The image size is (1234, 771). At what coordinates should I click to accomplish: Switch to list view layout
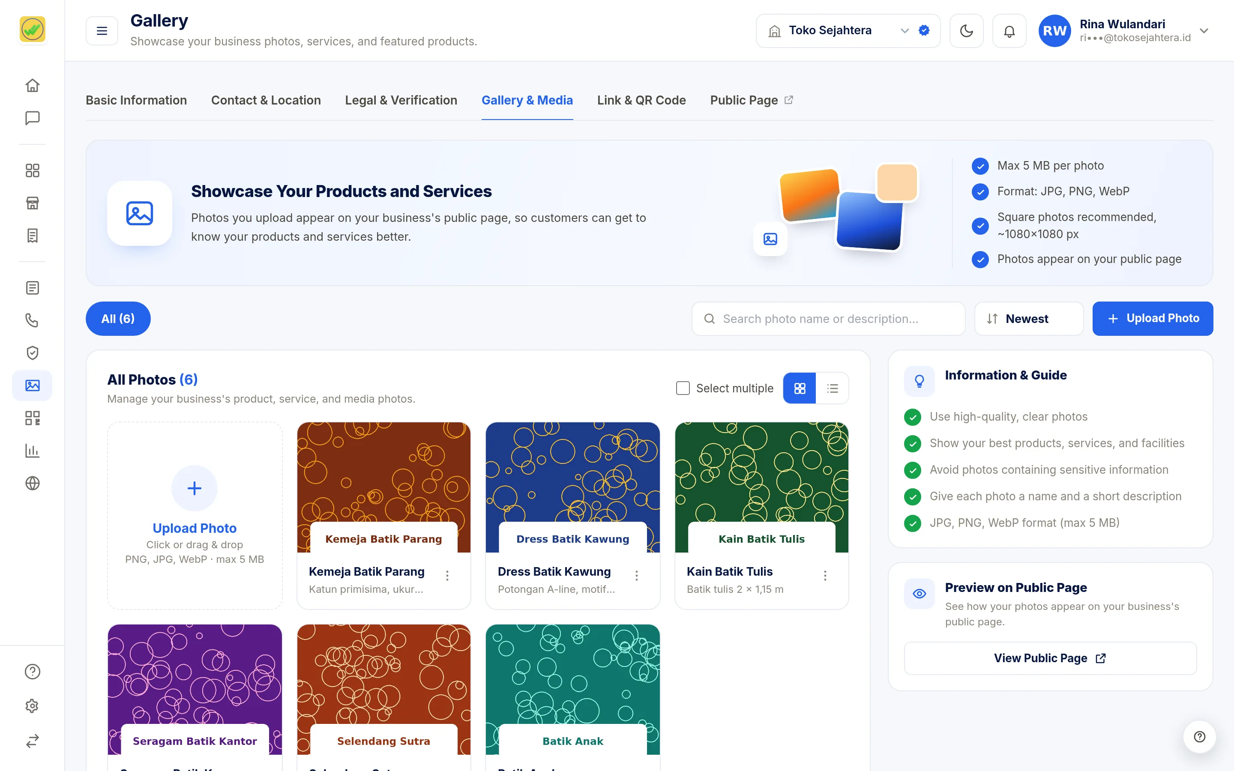[x=832, y=388]
